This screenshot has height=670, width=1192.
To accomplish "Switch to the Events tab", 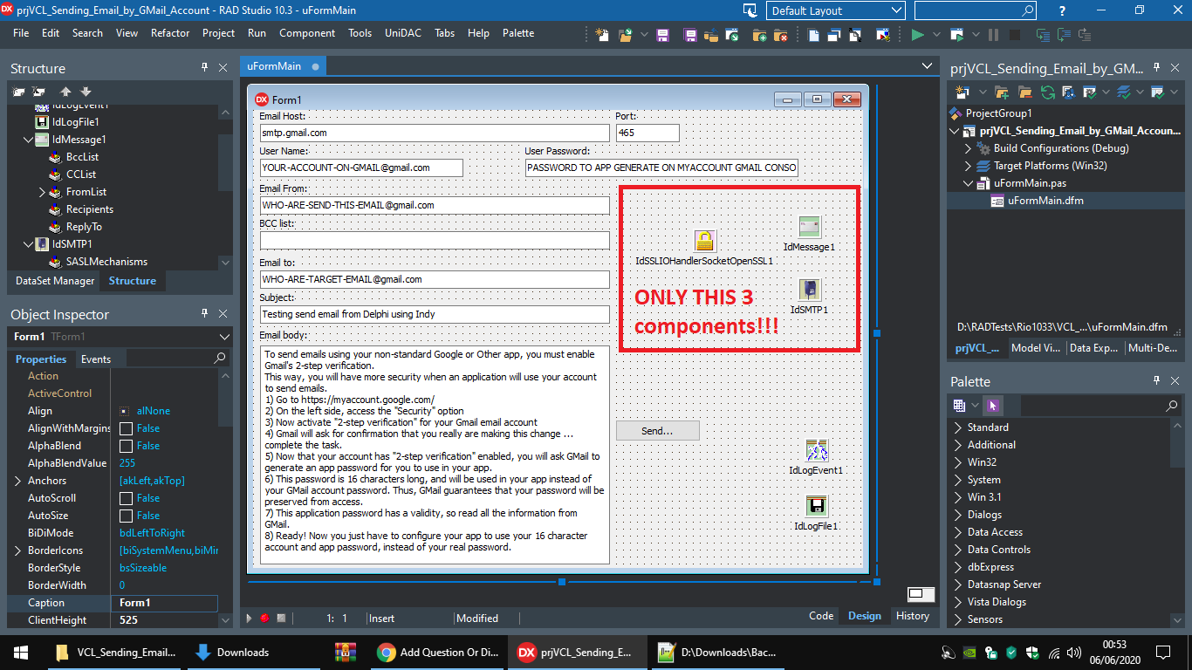I will [96, 359].
